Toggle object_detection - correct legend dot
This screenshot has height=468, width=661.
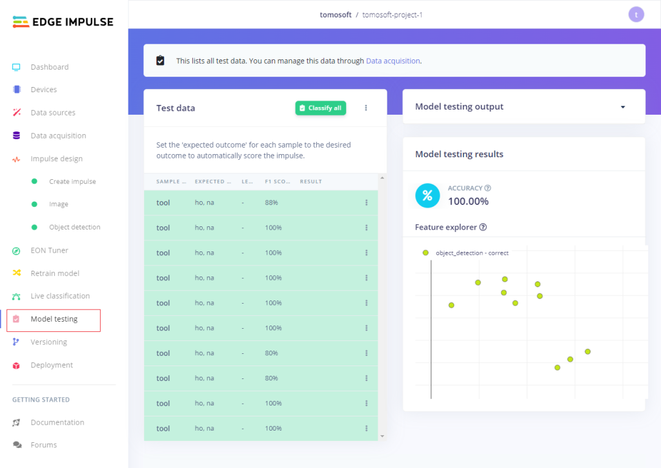coord(425,253)
